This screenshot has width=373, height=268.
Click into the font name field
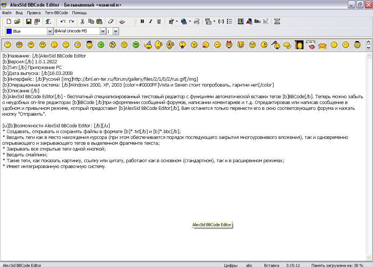[76, 31]
